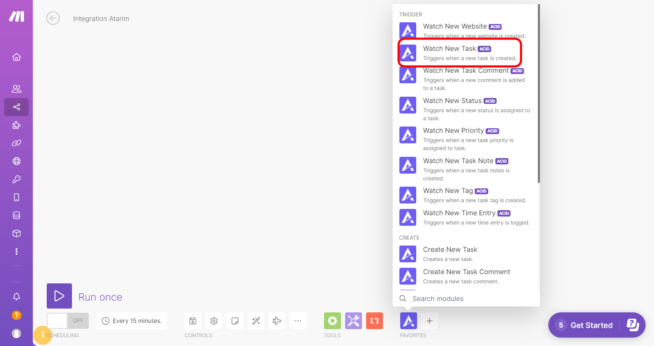Open the green Flow control tools icon
The width and height of the screenshot is (654, 346).
tap(332, 321)
